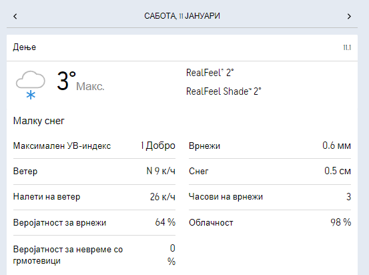The image size is (369, 275).
Task: Click the 11.1 date label
Action: [347, 47]
